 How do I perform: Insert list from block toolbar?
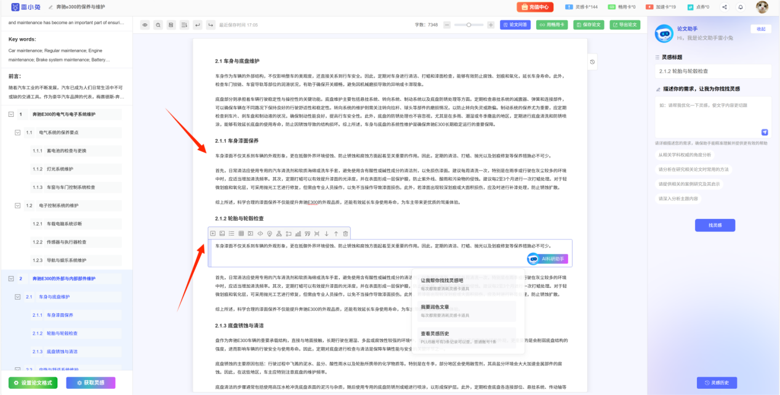click(x=231, y=233)
